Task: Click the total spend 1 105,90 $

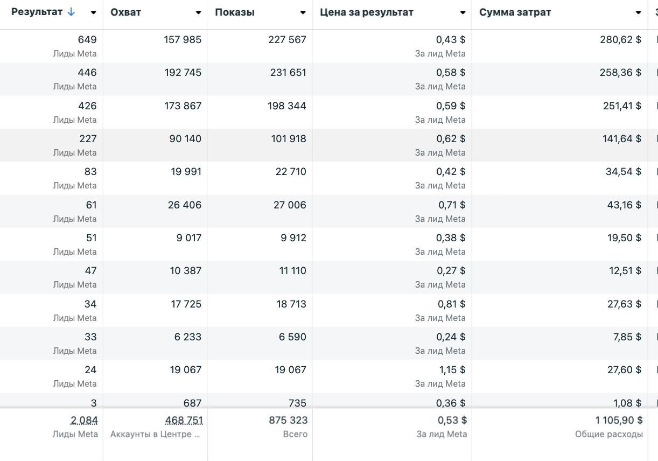Action: [619, 420]
